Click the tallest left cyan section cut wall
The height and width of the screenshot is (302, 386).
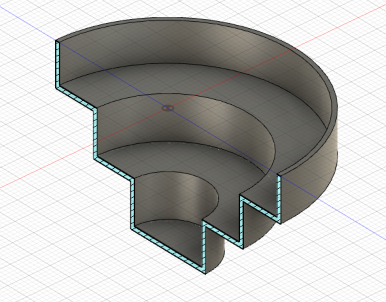click(58, 64)
